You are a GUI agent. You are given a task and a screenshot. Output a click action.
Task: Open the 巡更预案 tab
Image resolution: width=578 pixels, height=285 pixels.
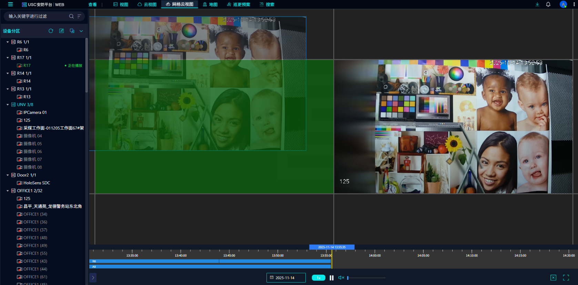(239, 4)
